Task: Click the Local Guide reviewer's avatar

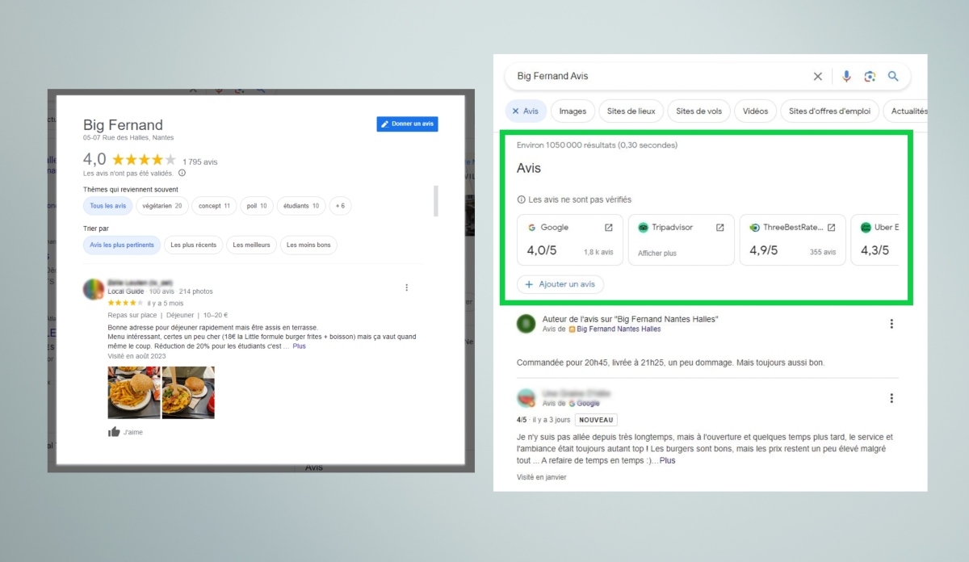Action: point(94,289)
